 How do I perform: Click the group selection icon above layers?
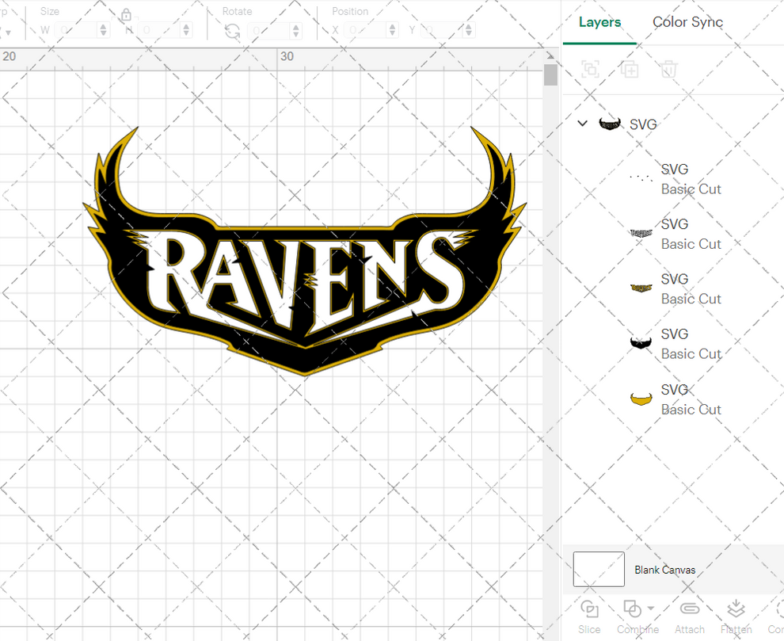pyautogui.click(x=590, y=69)
